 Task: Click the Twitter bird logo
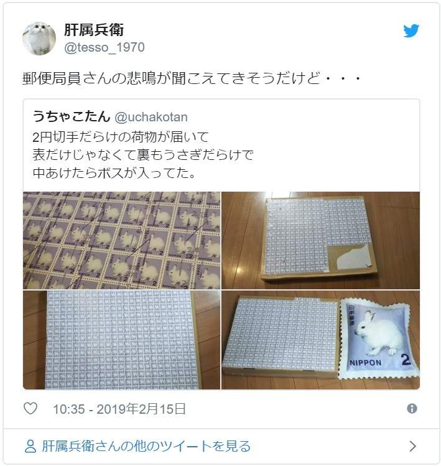(411, 31)
